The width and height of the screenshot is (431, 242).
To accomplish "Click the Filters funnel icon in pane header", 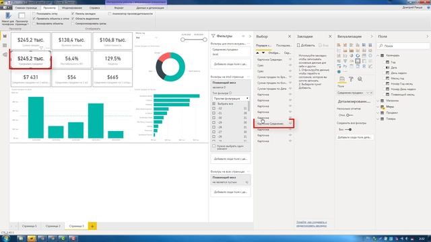I will tap(213, 36).
